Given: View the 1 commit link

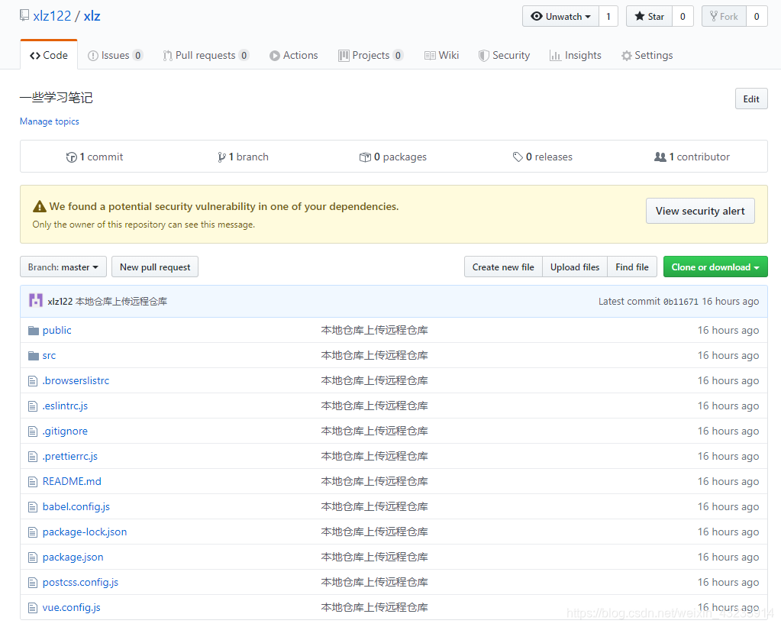Looking at the screenshot, I should [95, 157].
